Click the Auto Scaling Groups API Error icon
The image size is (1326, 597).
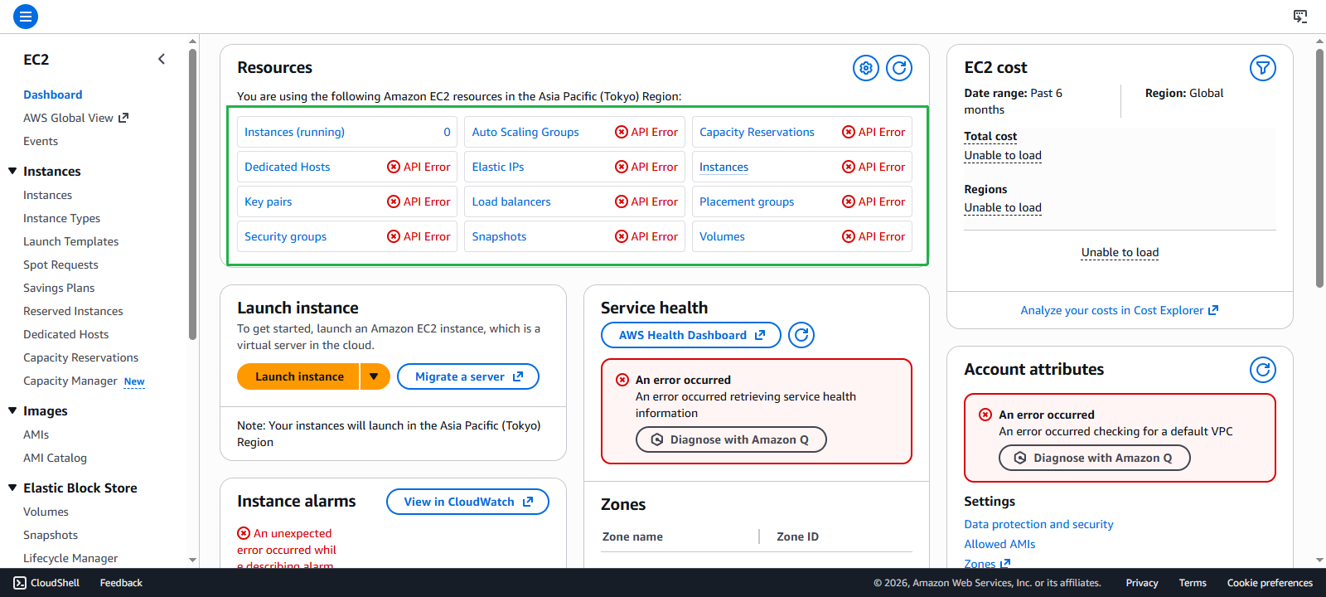[x=622, y=132]
